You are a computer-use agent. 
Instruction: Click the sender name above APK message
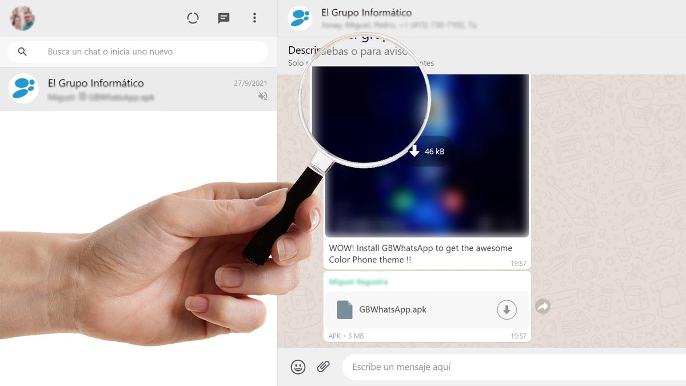tap(358, 282)
